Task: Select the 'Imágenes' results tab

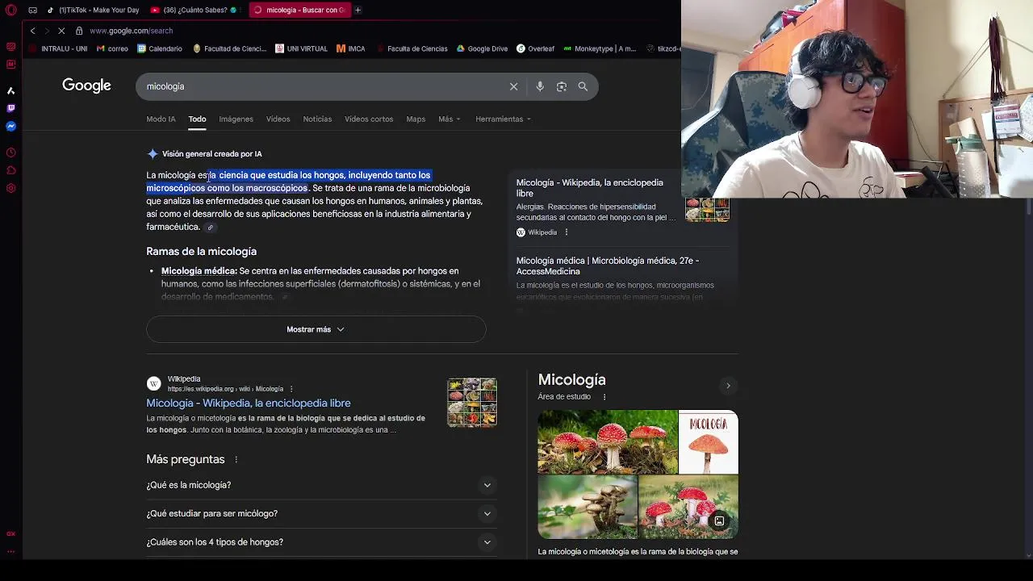Action: [236, 119]
